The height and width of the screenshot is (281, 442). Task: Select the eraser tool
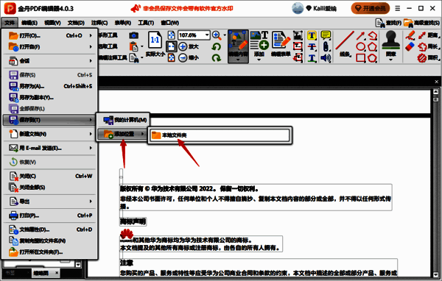[410, 46]
